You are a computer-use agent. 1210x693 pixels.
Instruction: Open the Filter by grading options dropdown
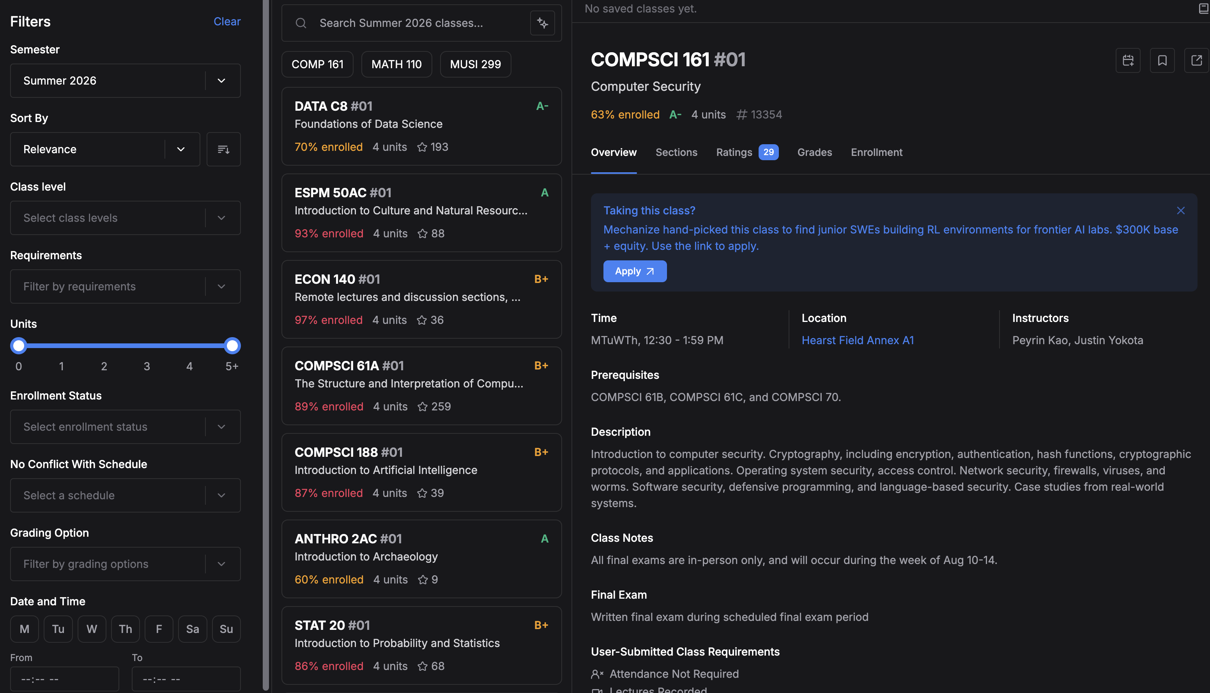[126, 564]
